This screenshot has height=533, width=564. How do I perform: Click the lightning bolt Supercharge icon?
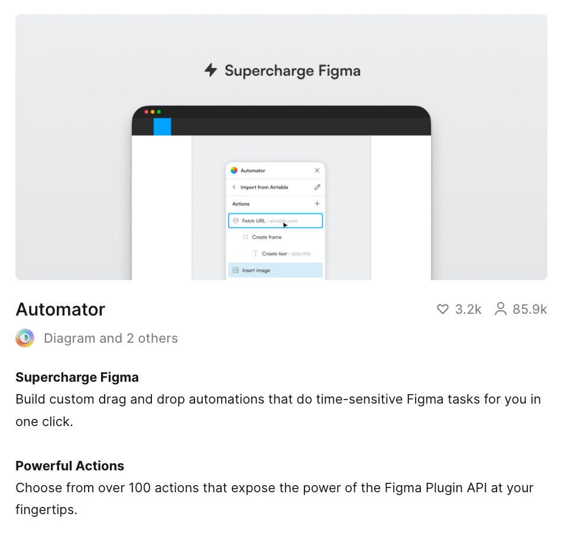210,71
